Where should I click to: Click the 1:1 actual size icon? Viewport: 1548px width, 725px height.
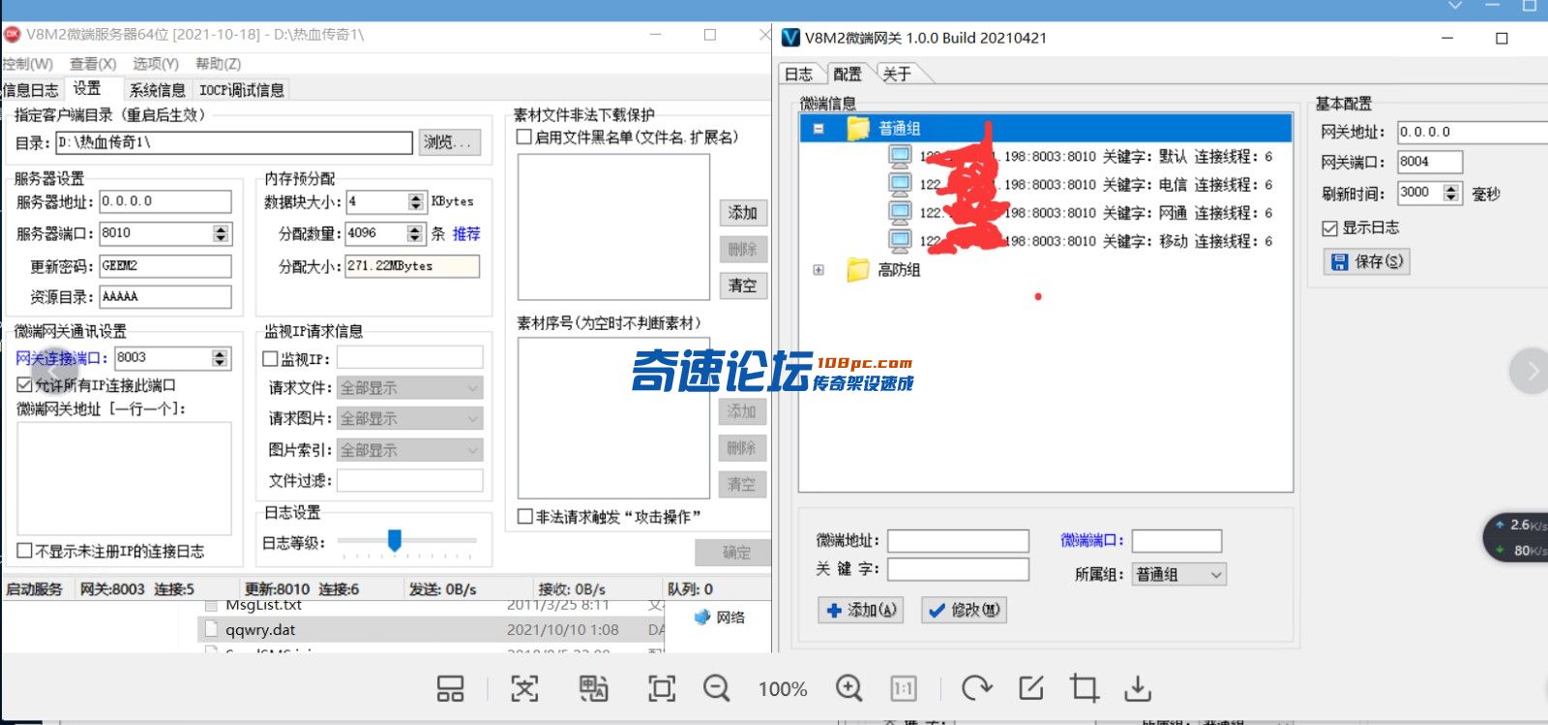point(903,688)
